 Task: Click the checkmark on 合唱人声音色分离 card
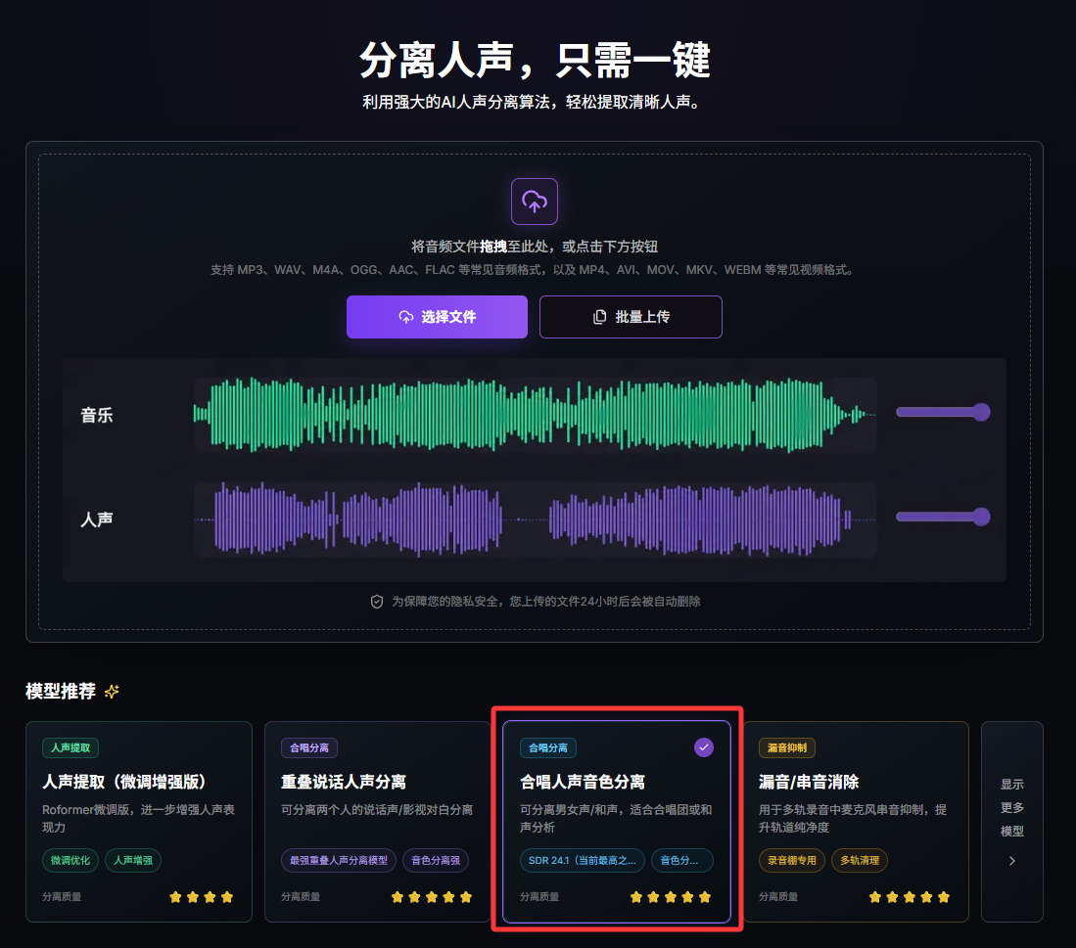pos(703,747)
